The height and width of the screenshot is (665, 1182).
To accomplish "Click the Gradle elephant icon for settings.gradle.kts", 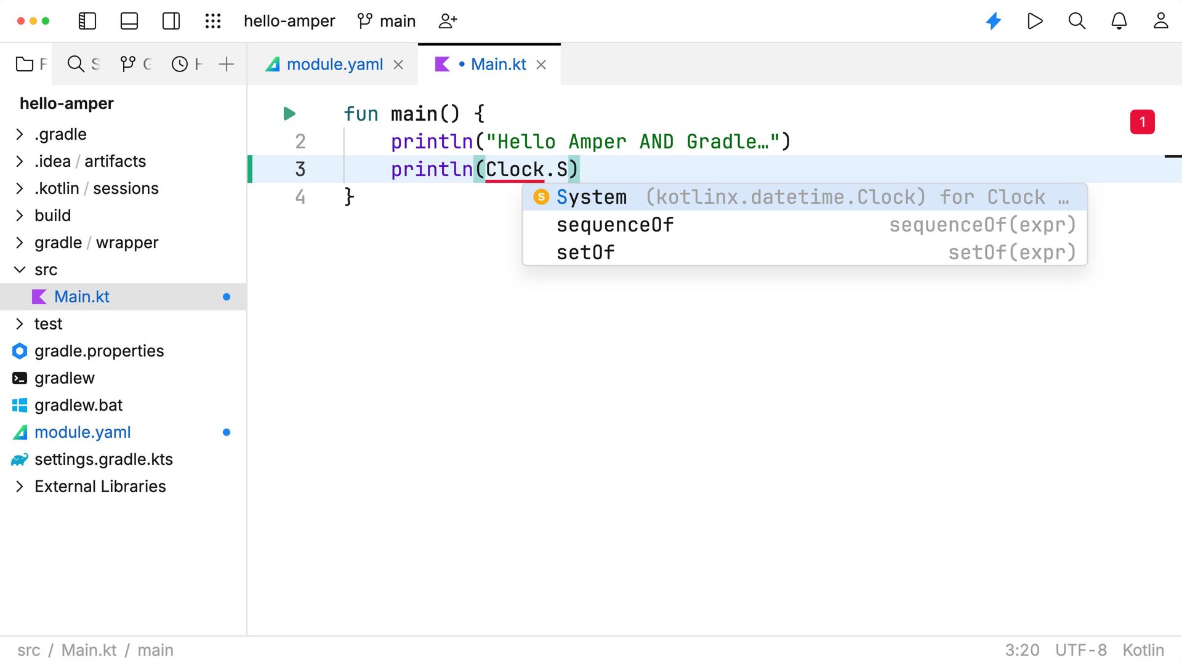I will 20,459.
